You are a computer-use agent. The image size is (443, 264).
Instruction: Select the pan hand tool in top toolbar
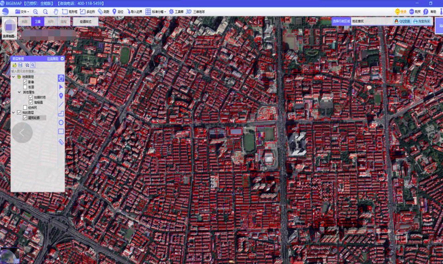55,12
